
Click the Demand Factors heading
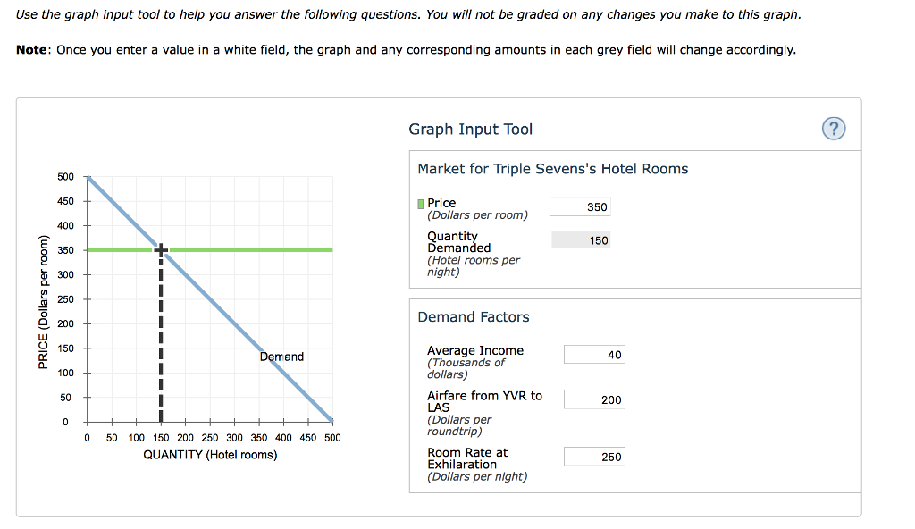(474, 317)
